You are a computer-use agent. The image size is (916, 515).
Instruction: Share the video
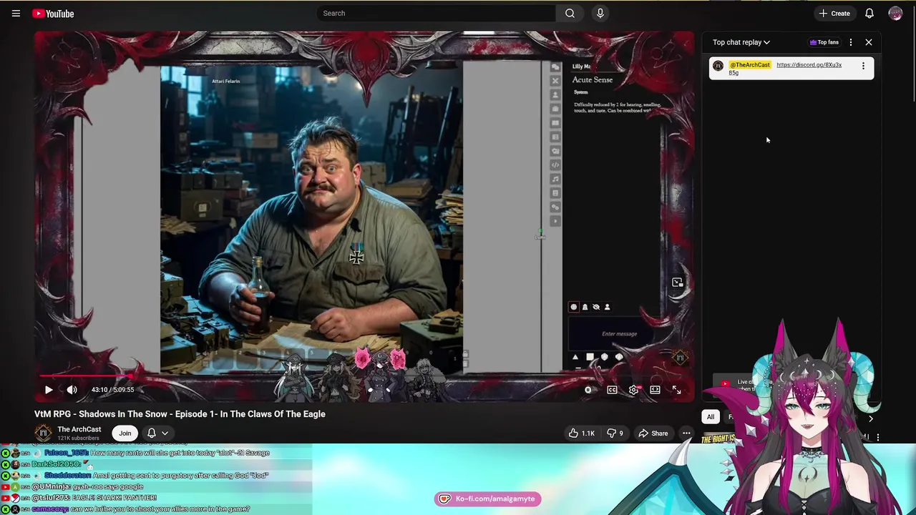click(x=653, y=433)
